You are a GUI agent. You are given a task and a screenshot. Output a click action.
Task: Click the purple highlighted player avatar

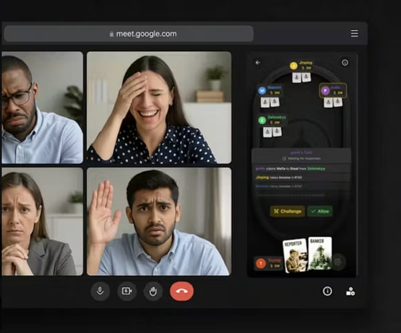[325, 90]
